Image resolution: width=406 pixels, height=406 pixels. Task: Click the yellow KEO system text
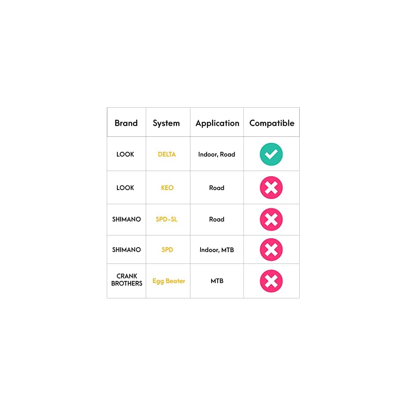[x=167, y=188]
